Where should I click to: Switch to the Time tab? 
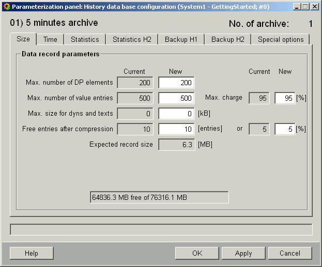pos(50,39)
